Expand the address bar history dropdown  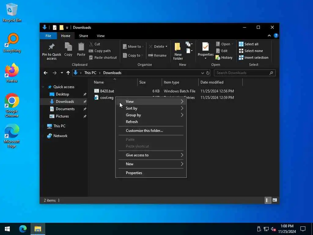pos(202,73)
